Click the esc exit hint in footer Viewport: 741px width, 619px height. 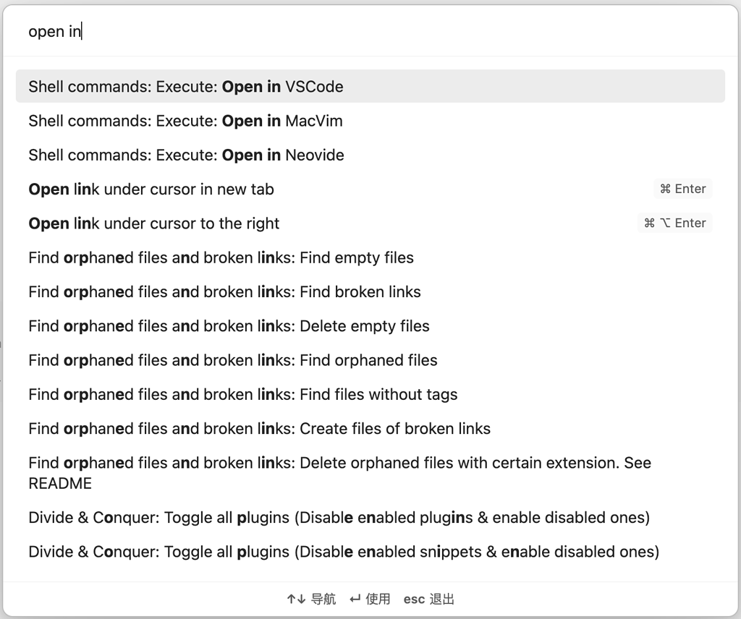[429, 599]
